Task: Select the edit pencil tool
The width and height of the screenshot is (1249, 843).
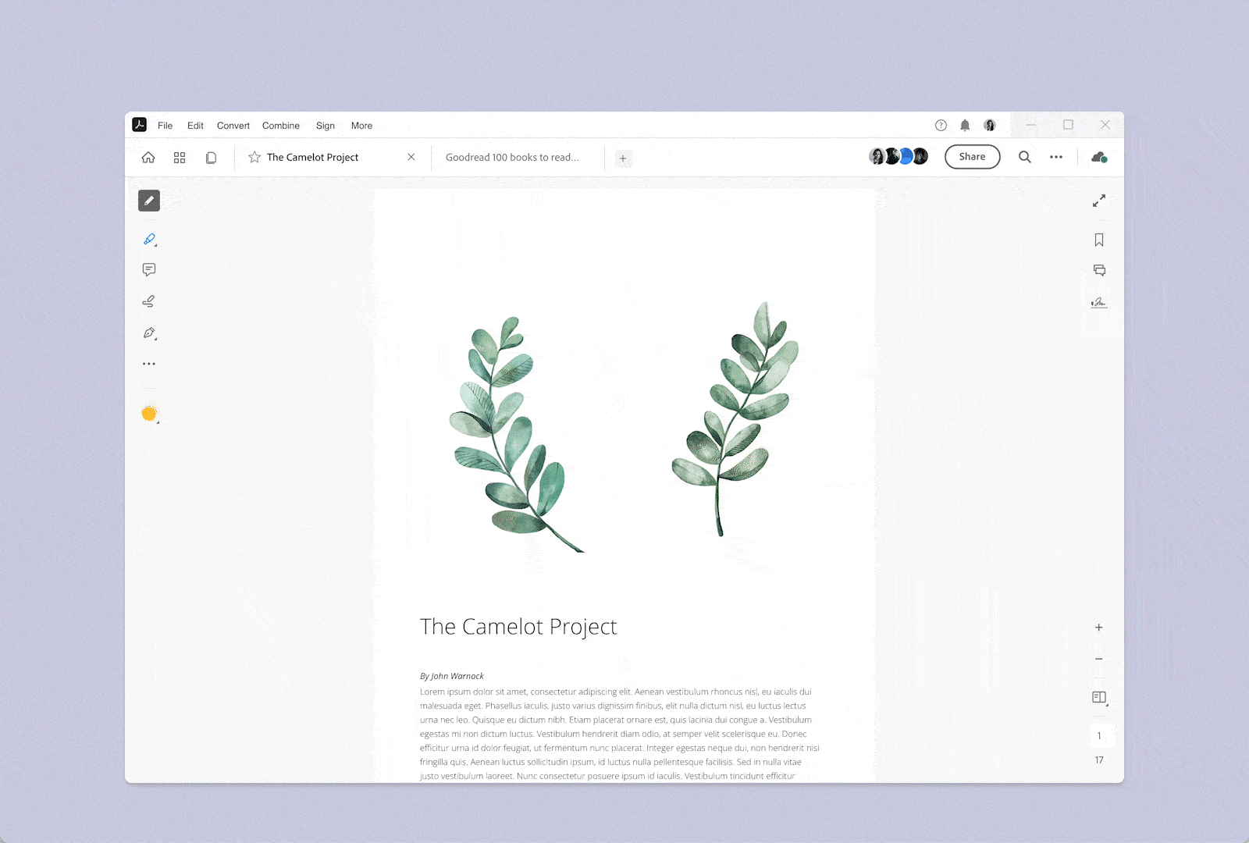Action: coord(149,201)
